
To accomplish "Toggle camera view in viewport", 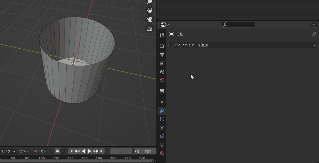I will [x=150, y=19].
